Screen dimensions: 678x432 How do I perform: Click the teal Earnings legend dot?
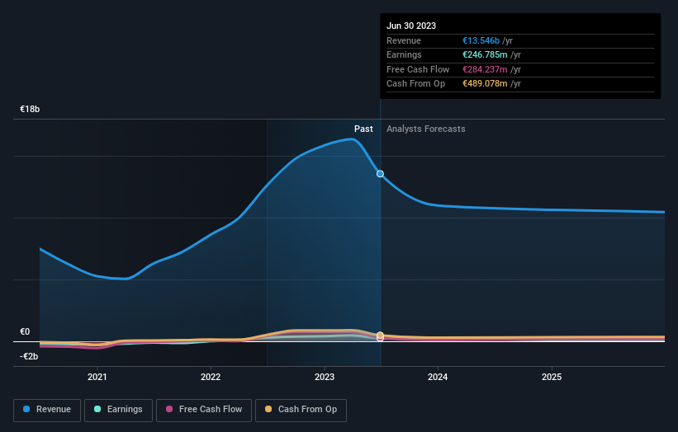coord(97,409)
